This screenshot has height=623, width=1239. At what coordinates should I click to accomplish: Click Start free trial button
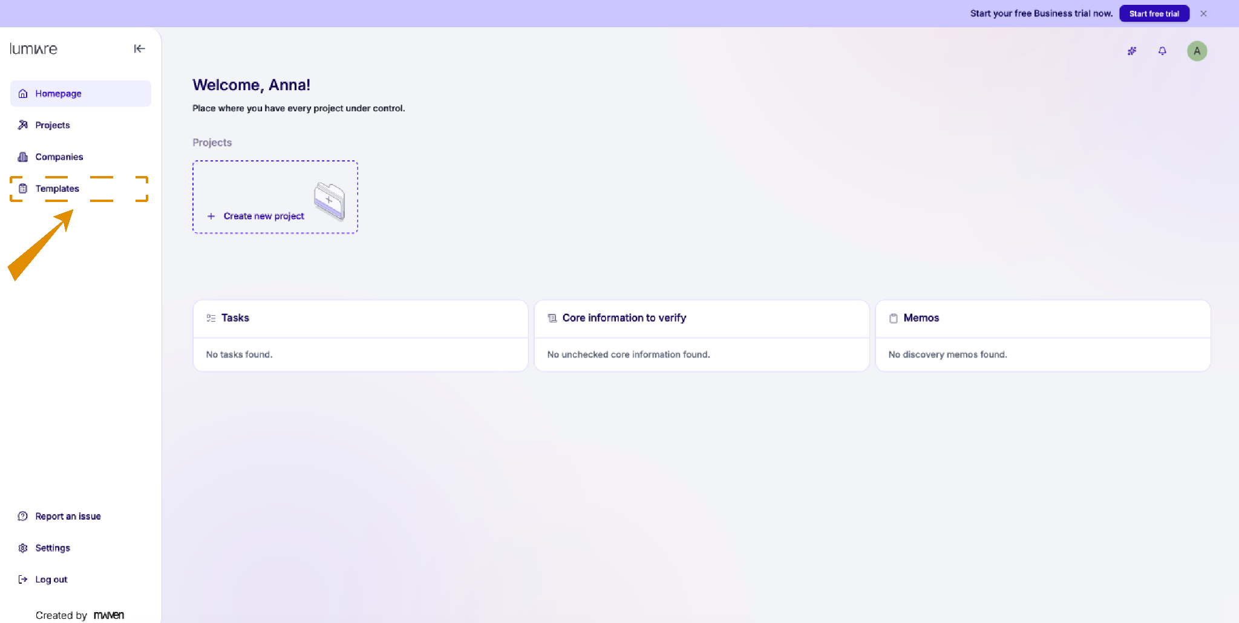tap(1154, 13)
